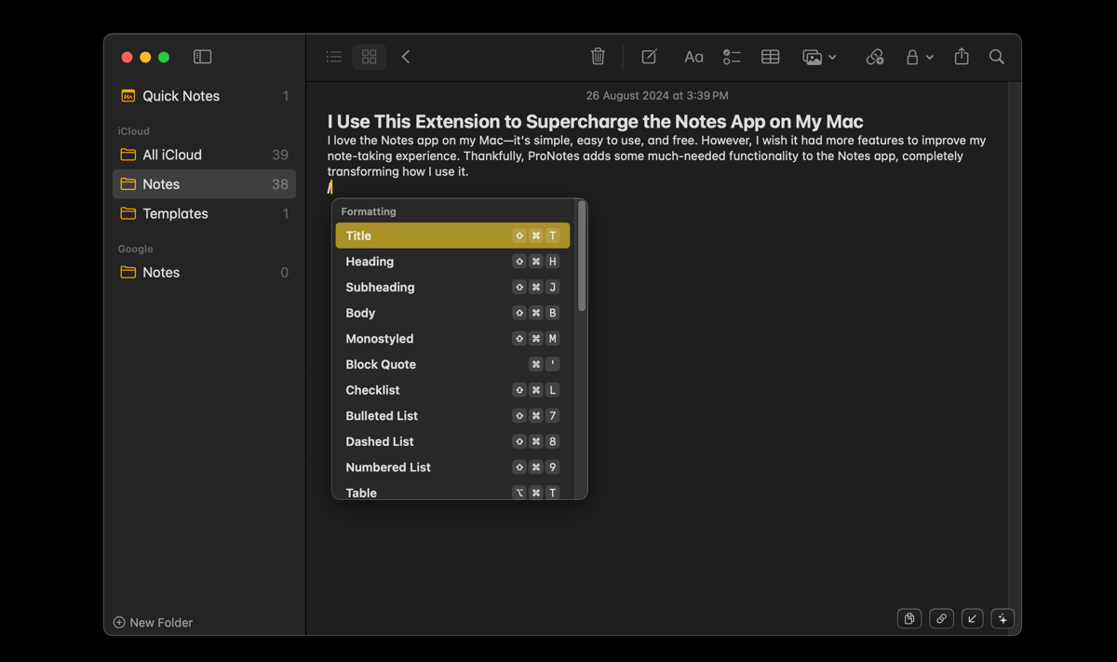
Task: Click the iCloud section header
Action: pos(133,131)
